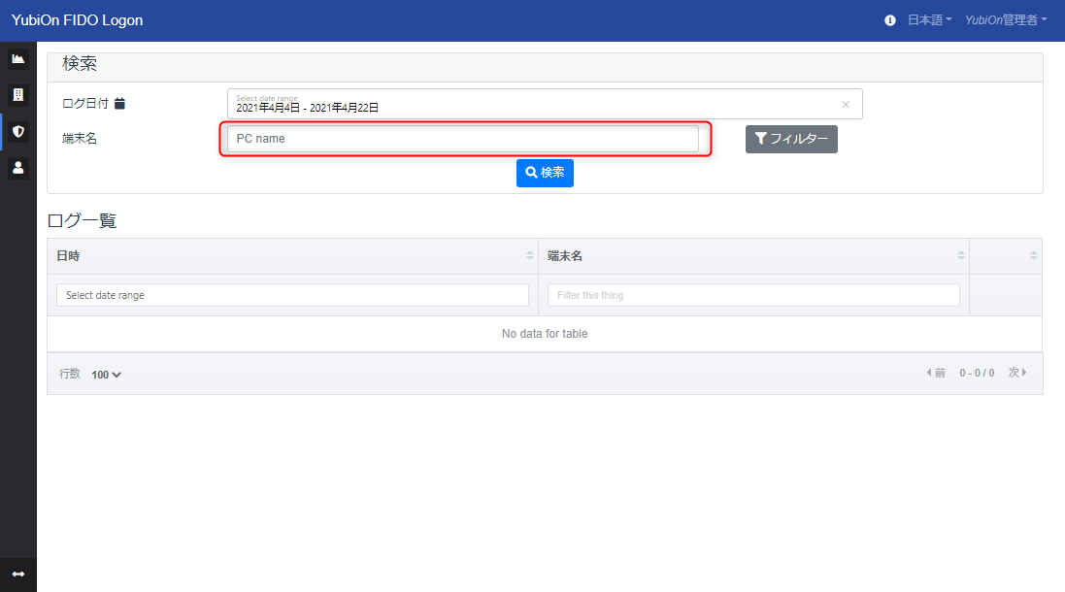Image resolution: width=1065 pixels, height=592 pixels.
Task: Click the Filter this thing field
Action: 753,295
